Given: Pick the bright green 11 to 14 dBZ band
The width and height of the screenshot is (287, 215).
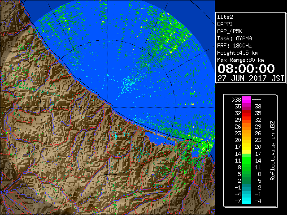Looking at the screenshot, I should [x=247, y=160].
